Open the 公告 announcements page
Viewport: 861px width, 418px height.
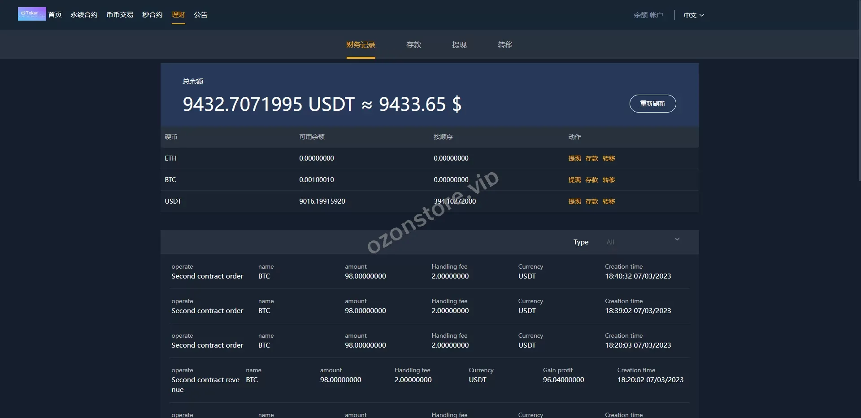(x=200, y=15)
